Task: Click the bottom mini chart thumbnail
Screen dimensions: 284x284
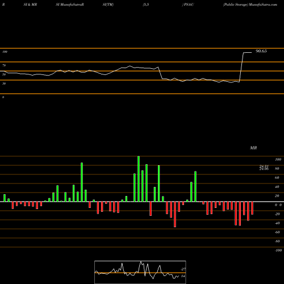Action: point(140,272)
